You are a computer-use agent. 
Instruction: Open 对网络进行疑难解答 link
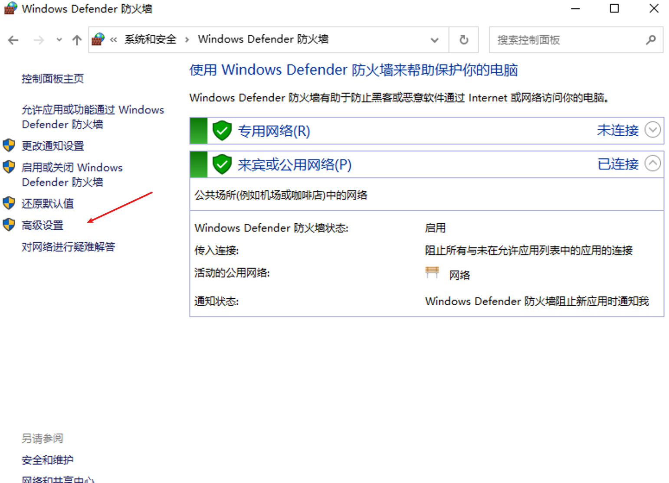click(68, 247)
